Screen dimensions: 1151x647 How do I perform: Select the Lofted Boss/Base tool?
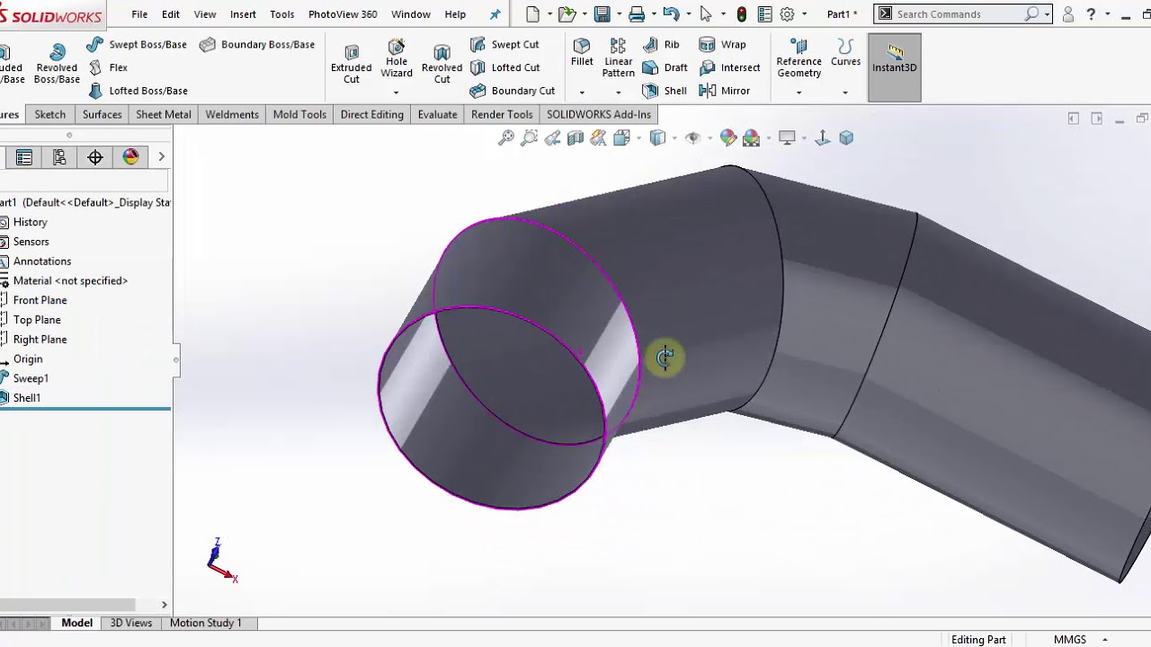click(138, 91)
